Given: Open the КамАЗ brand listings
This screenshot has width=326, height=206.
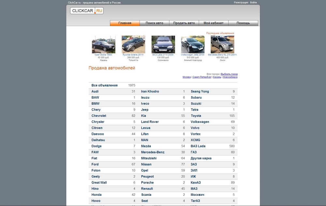Looking at the screenshot, I should [196, 182].
